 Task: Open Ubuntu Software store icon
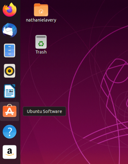pyautogui.click(x=10, y=111)
